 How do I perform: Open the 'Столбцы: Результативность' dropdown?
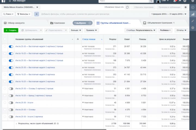tap(141, 30)
